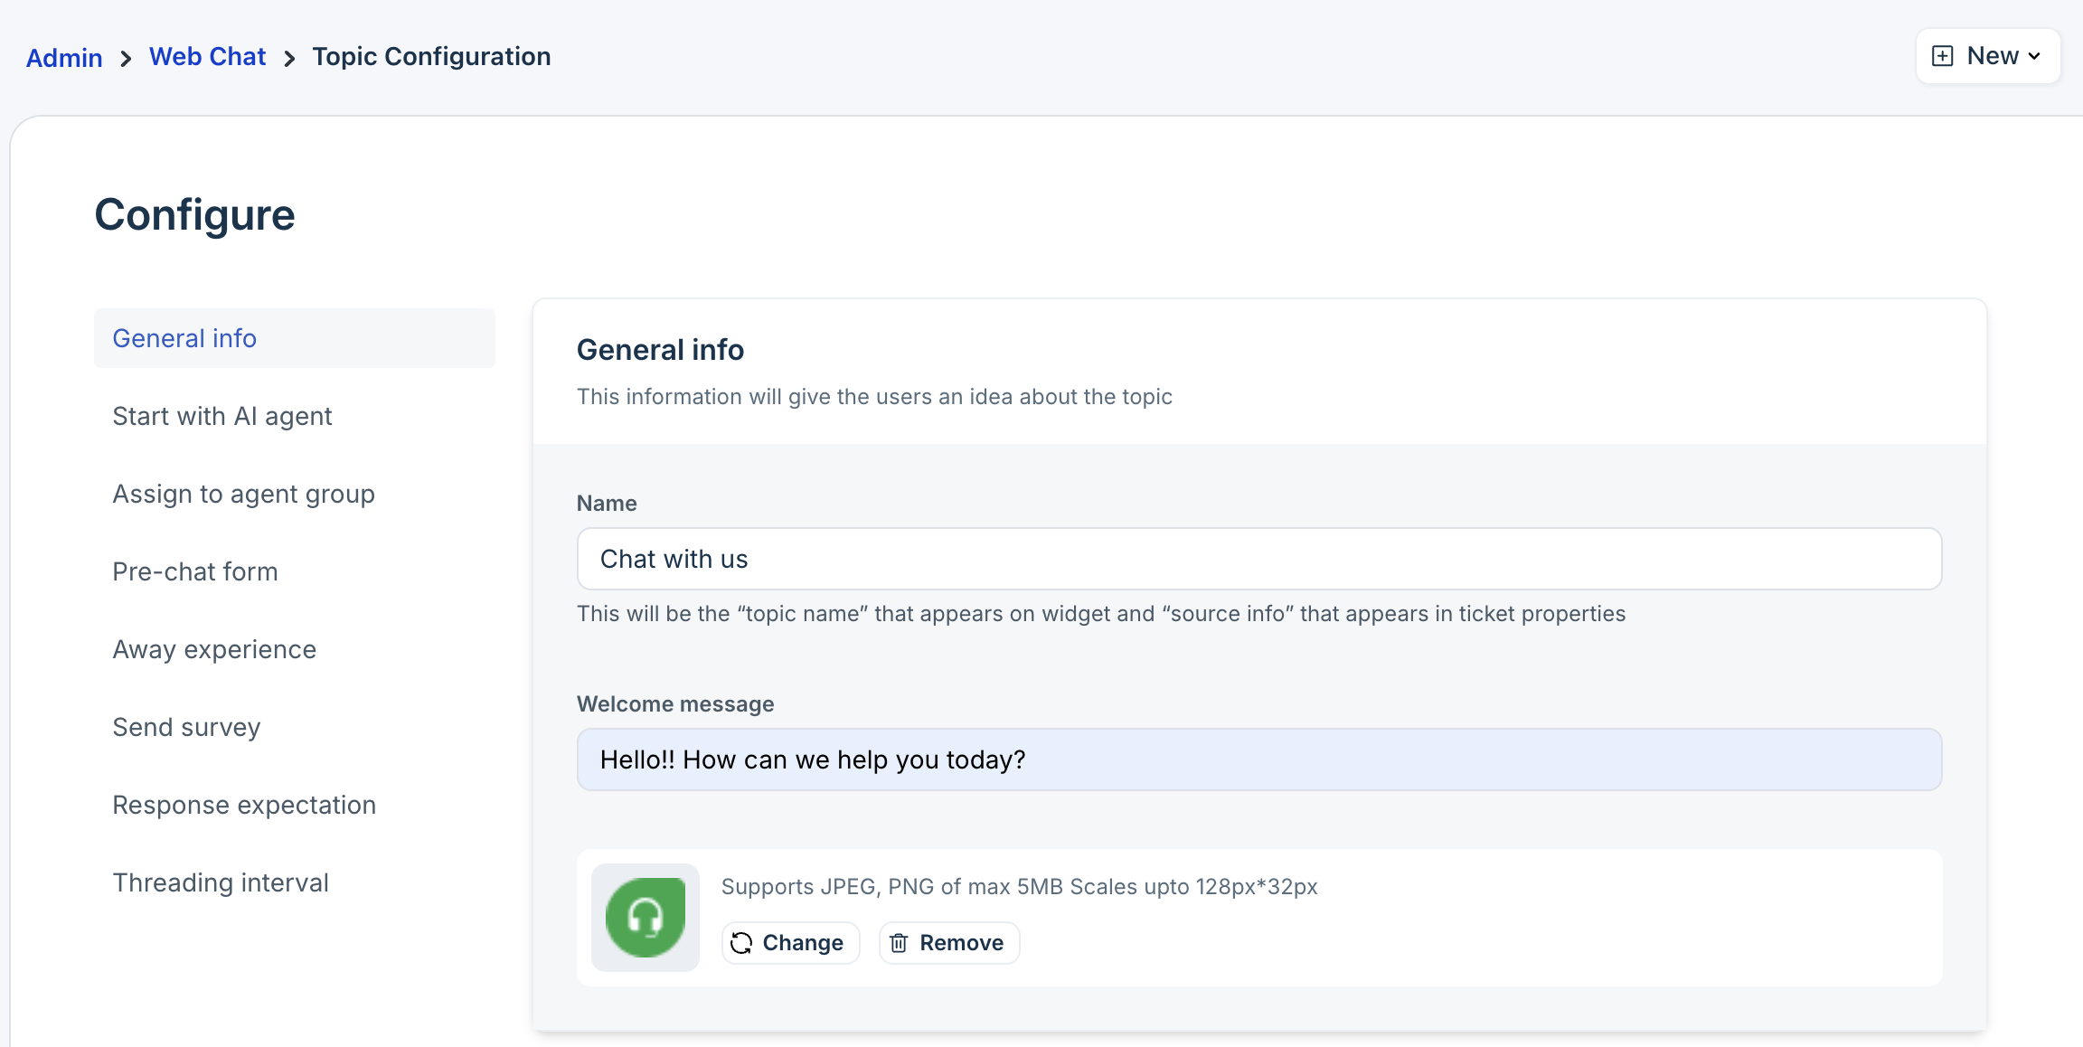Select Response expectation in the sidebar
The width and height of the screenshot is (2083, 1047).
244,805
